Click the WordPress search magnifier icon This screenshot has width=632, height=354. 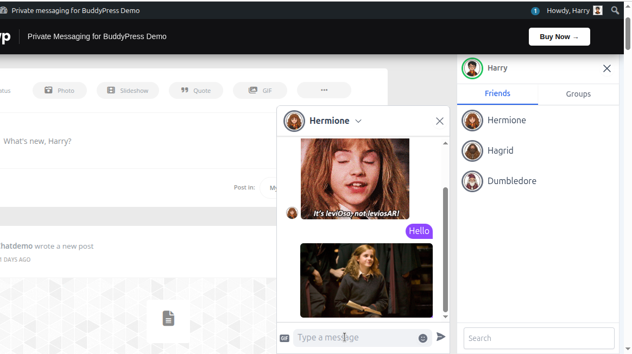pyautogui.click(x=615, y=10)
